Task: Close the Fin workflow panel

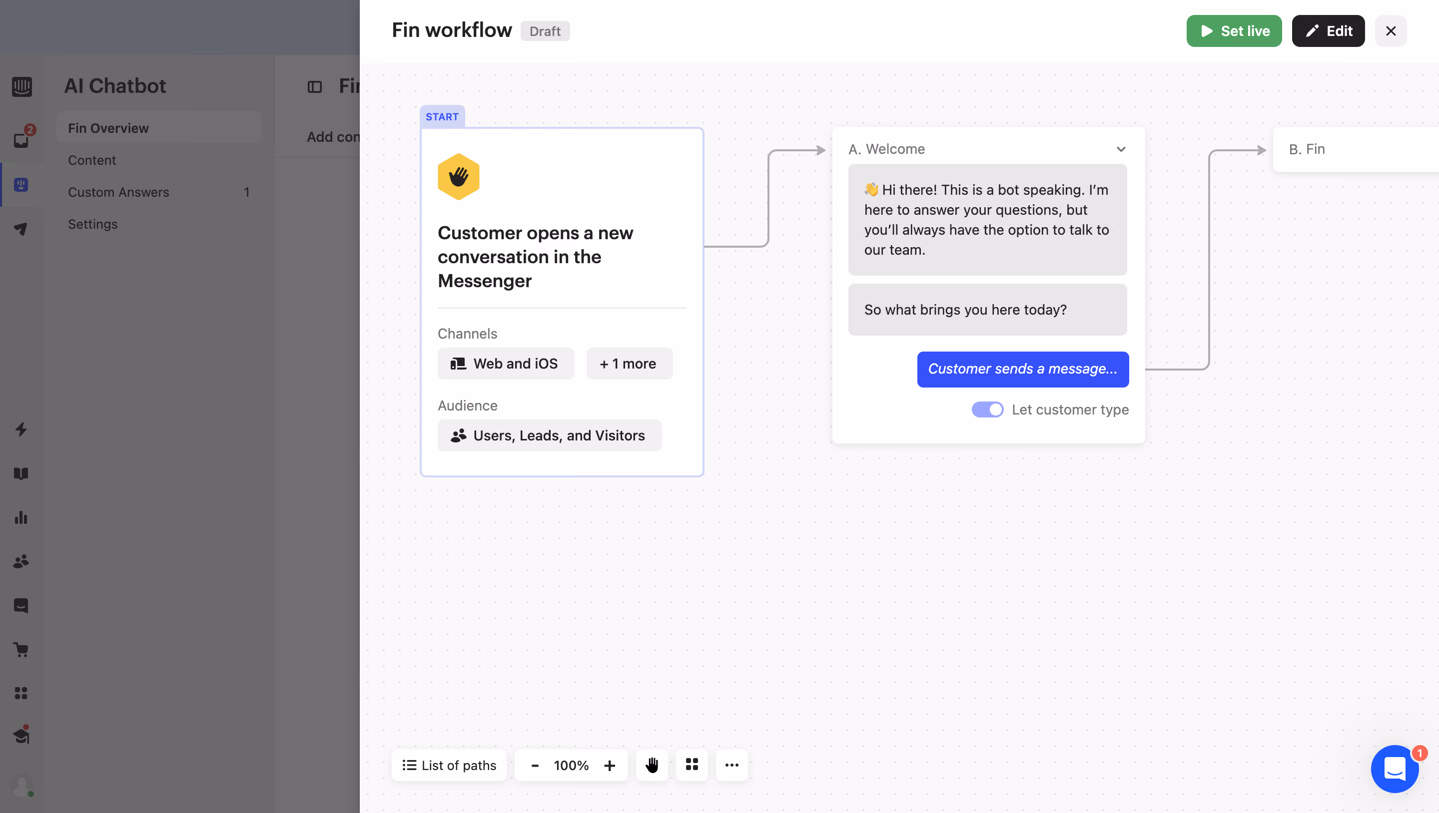Action: [x=1391, y=30]
